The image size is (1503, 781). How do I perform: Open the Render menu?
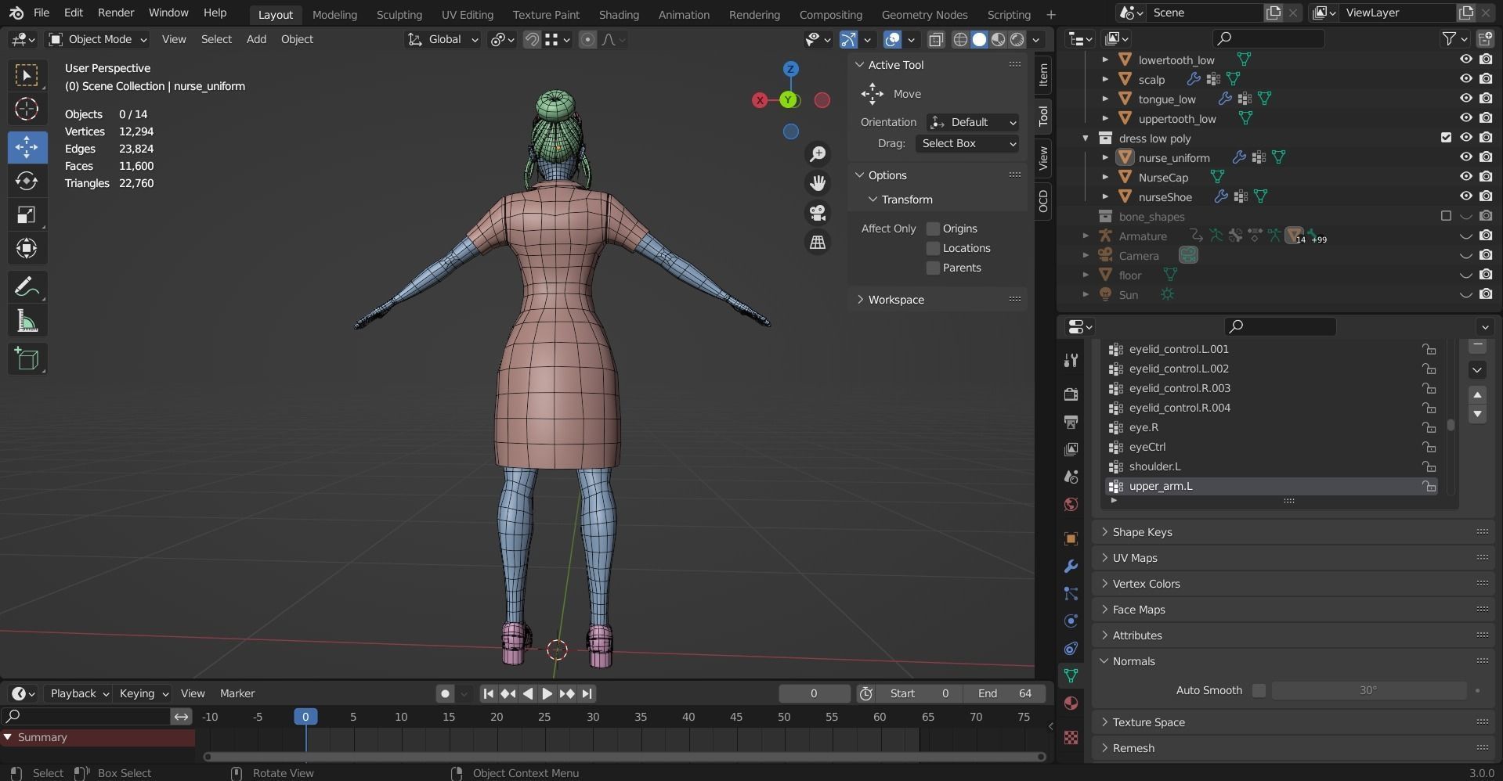click(116, 13)
